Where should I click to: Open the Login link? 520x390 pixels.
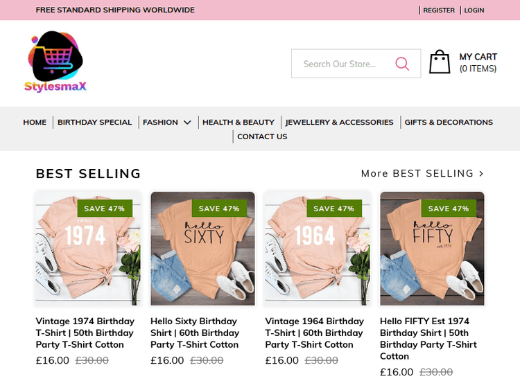(x=474, y=10)
